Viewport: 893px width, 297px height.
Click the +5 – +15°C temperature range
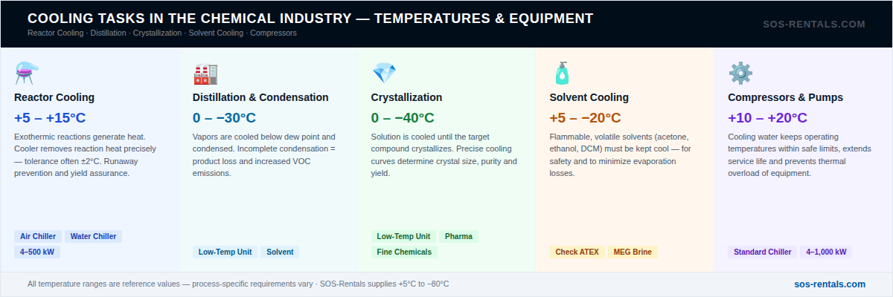click(50, 118)
